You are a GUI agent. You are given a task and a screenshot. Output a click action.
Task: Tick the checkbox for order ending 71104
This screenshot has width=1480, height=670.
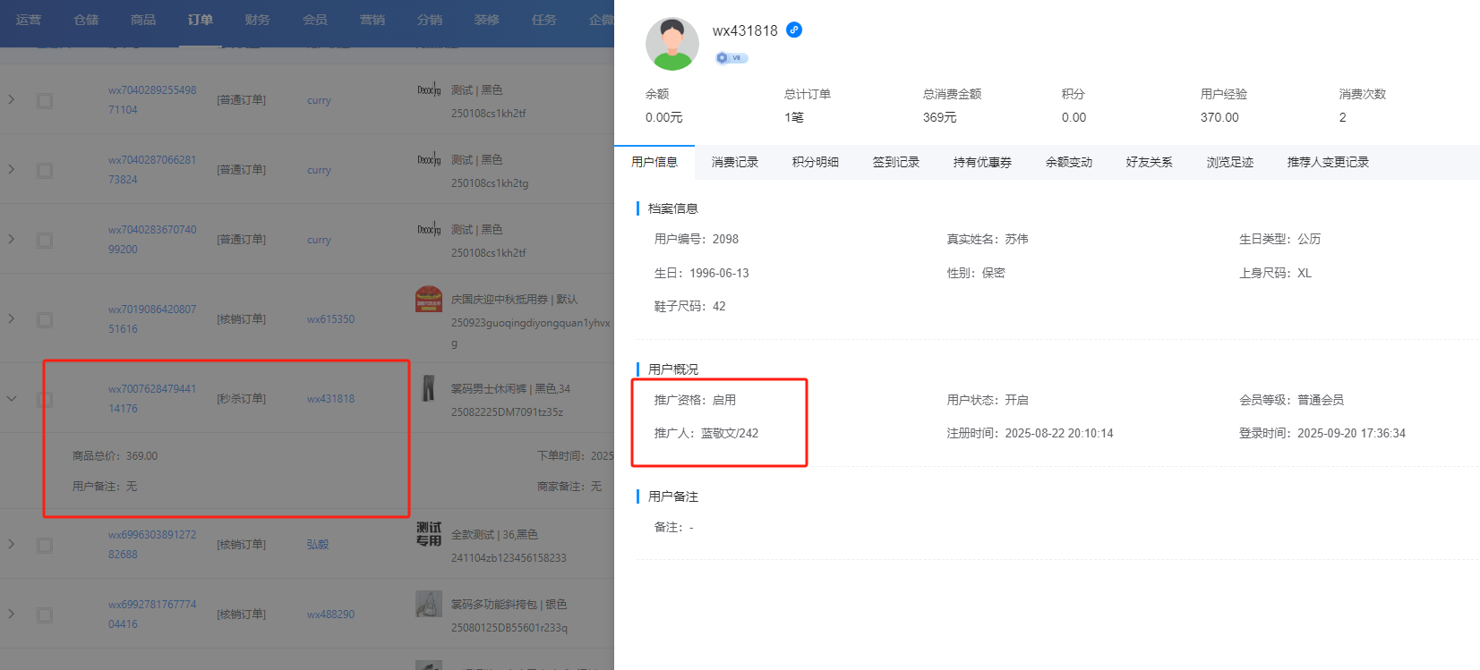45,100
